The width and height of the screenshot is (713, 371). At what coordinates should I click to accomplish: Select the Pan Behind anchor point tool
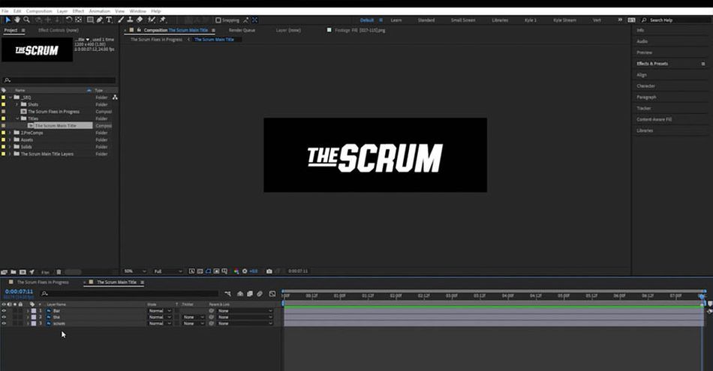click(x=79, y=20)
